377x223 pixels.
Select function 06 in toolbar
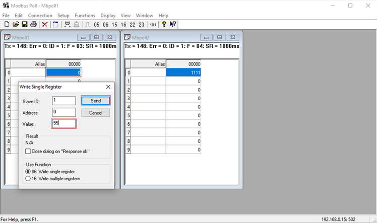coord(105,25)
